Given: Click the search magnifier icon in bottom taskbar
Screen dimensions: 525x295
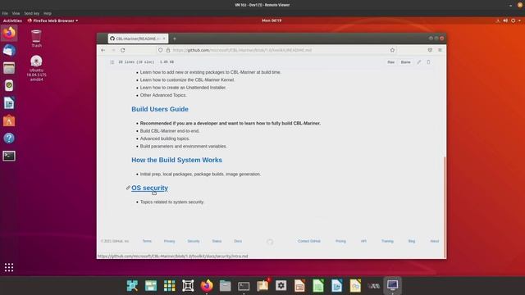Looking at the screenshot, I should [132, 286].
